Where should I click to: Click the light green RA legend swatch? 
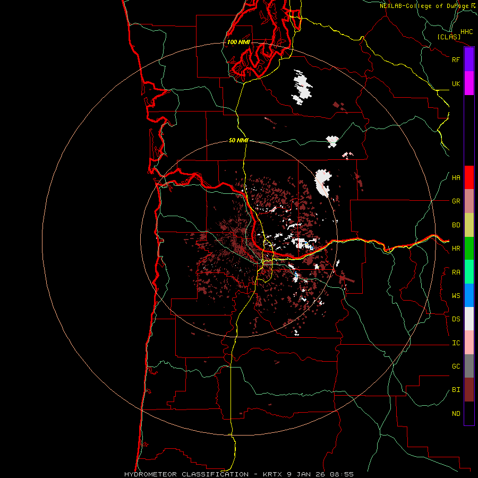469,272
